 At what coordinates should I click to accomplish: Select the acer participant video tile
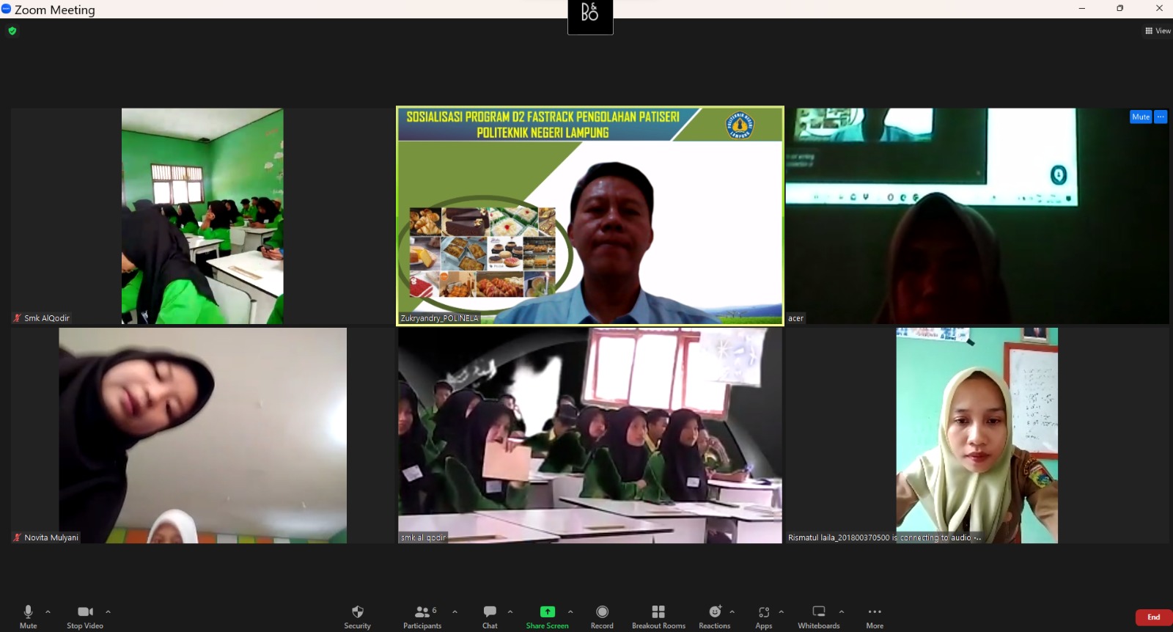pyautogui.click(x=977, y=216)
